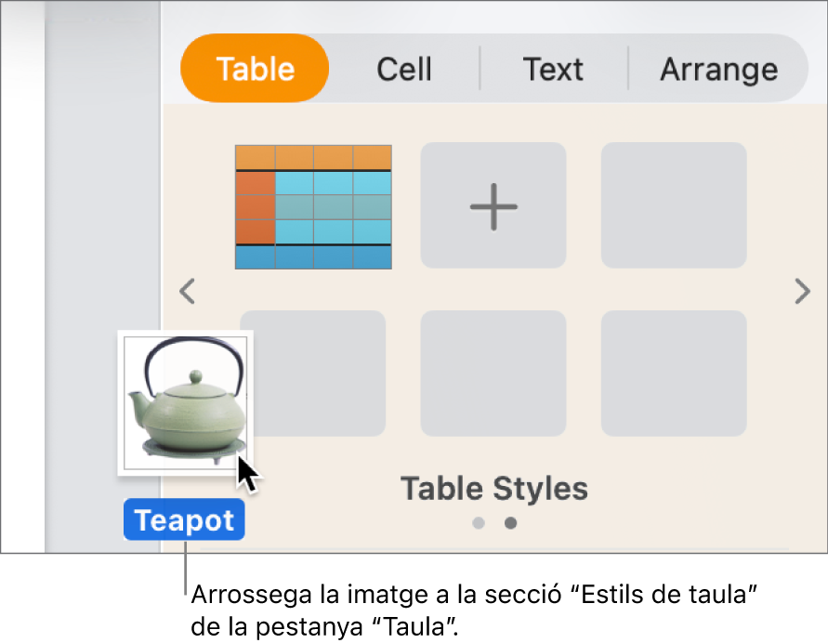828x643 pixels.
Task: Select the first page dot under Table Styles
Action: pyautogui.click(x=479, y=523)
